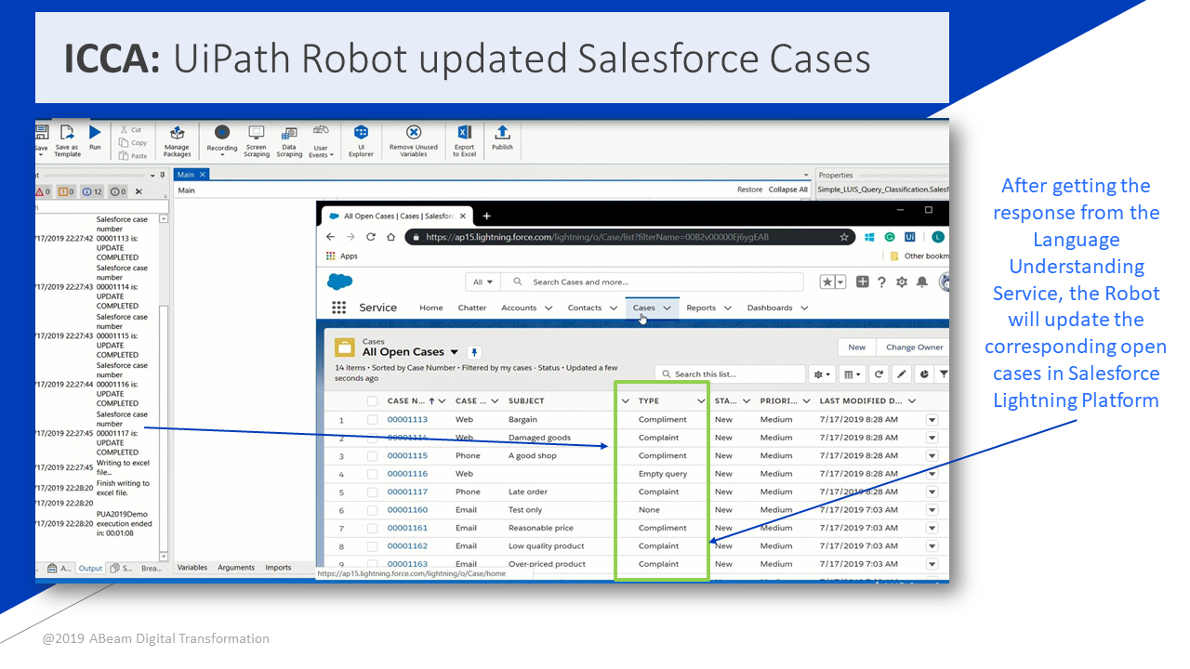Open Imports panel tab
The width and height of the screenshot is (1190, 669).
point(278,568)
